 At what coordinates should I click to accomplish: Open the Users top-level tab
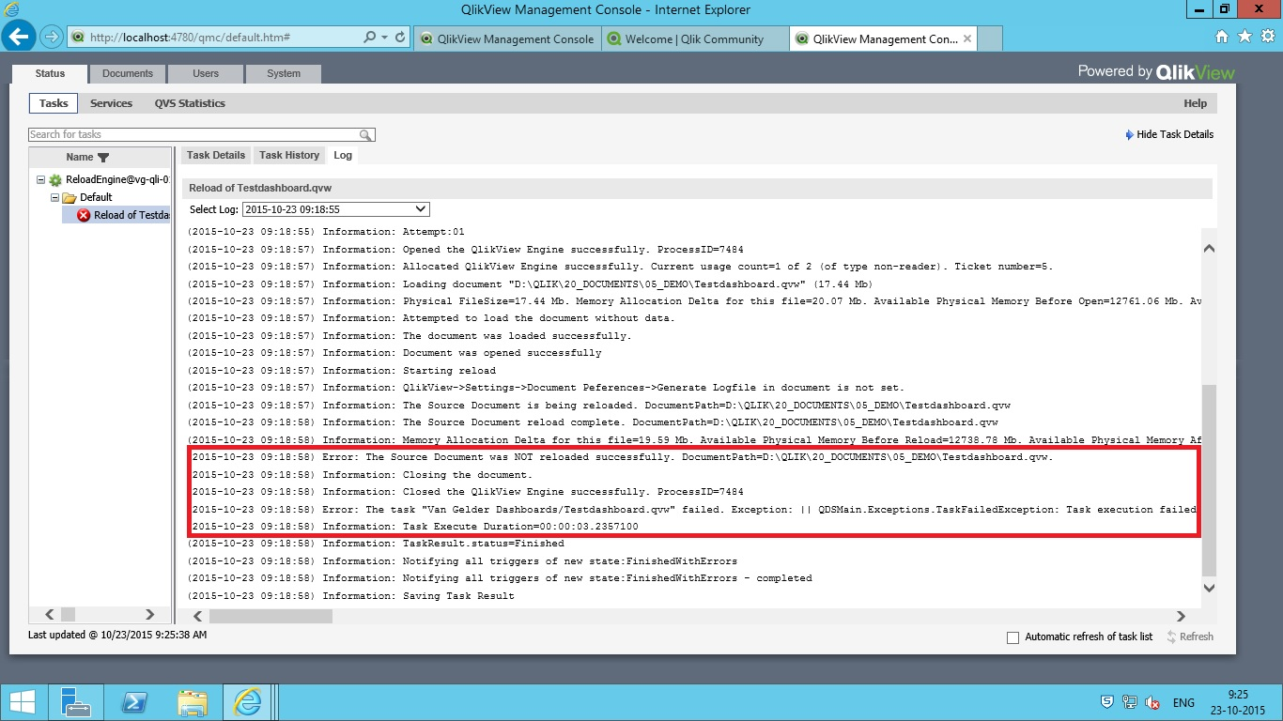[206, 73]
